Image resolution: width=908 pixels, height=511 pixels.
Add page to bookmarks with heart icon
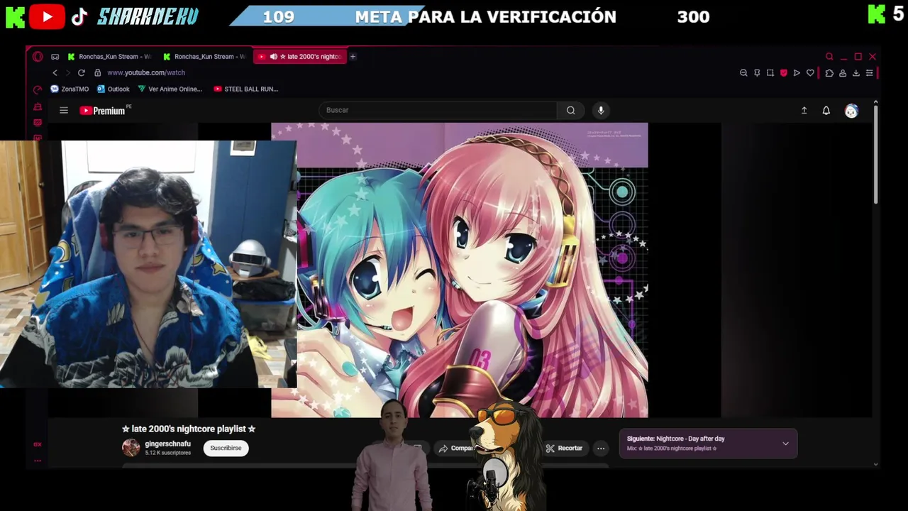tap(810, 72)
